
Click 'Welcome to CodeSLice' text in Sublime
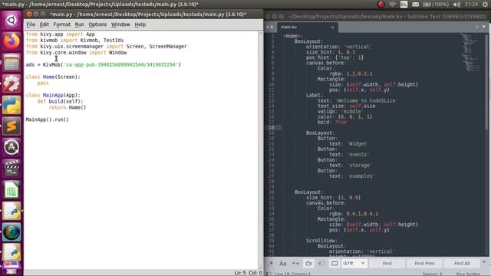[367, 100]
